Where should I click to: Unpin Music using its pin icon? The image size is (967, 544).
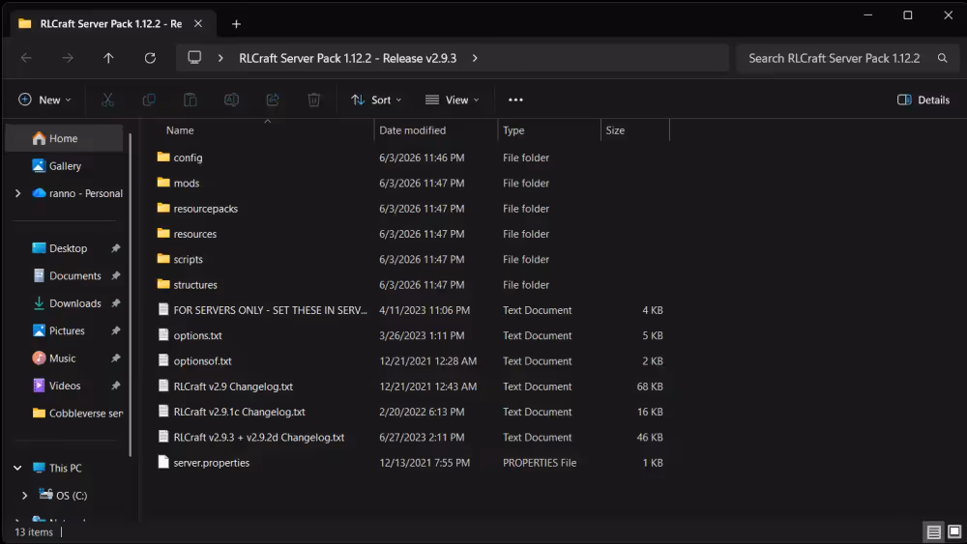pyautogui.click(x=115, y=358)
